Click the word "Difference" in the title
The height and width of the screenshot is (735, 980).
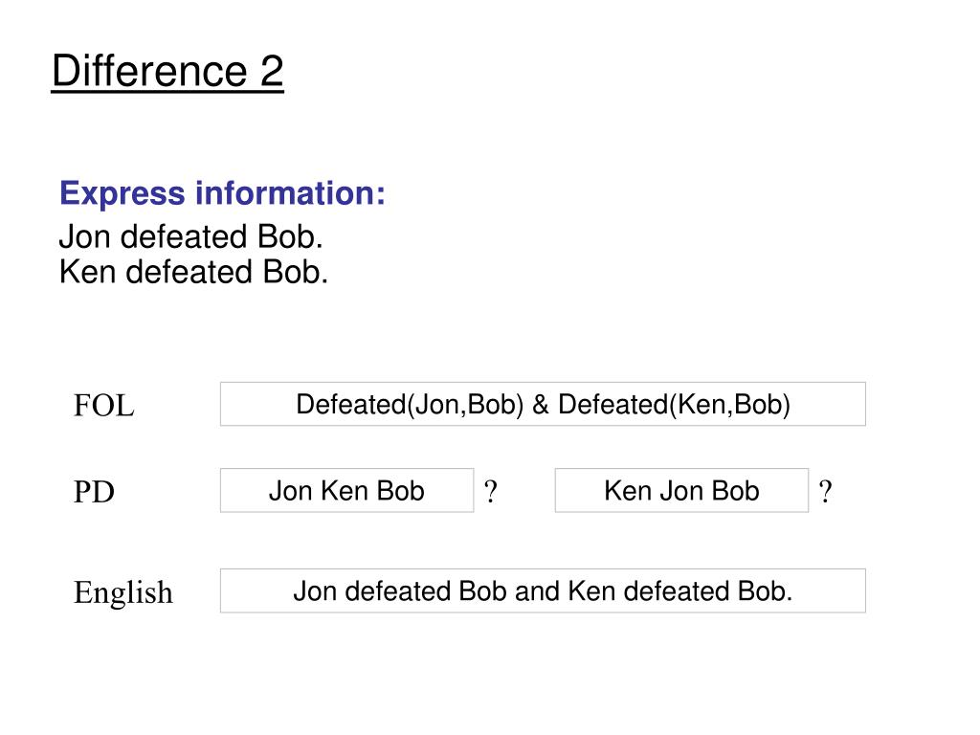(x=148, y=72)
